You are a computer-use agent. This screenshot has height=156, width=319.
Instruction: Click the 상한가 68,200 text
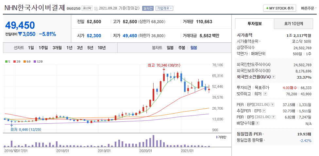152,22
